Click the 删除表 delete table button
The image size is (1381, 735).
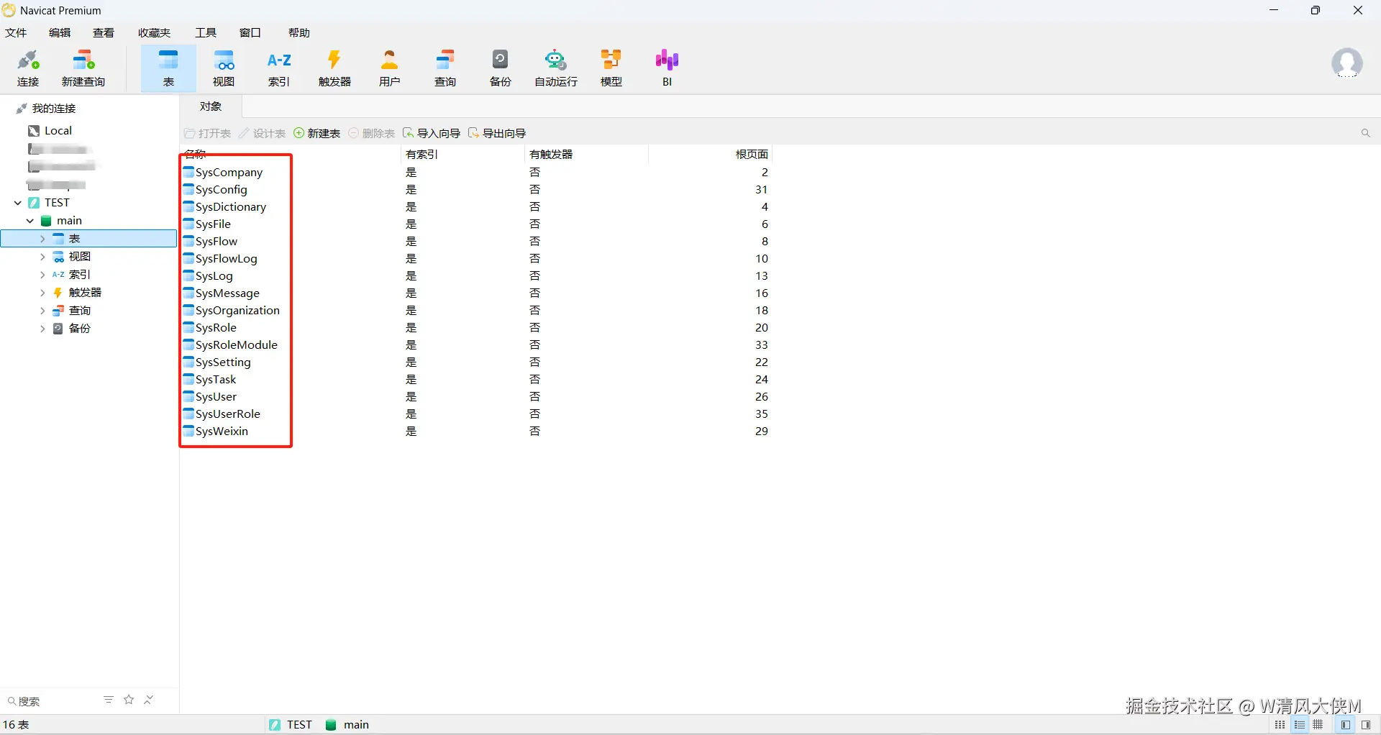pos(372,134)
